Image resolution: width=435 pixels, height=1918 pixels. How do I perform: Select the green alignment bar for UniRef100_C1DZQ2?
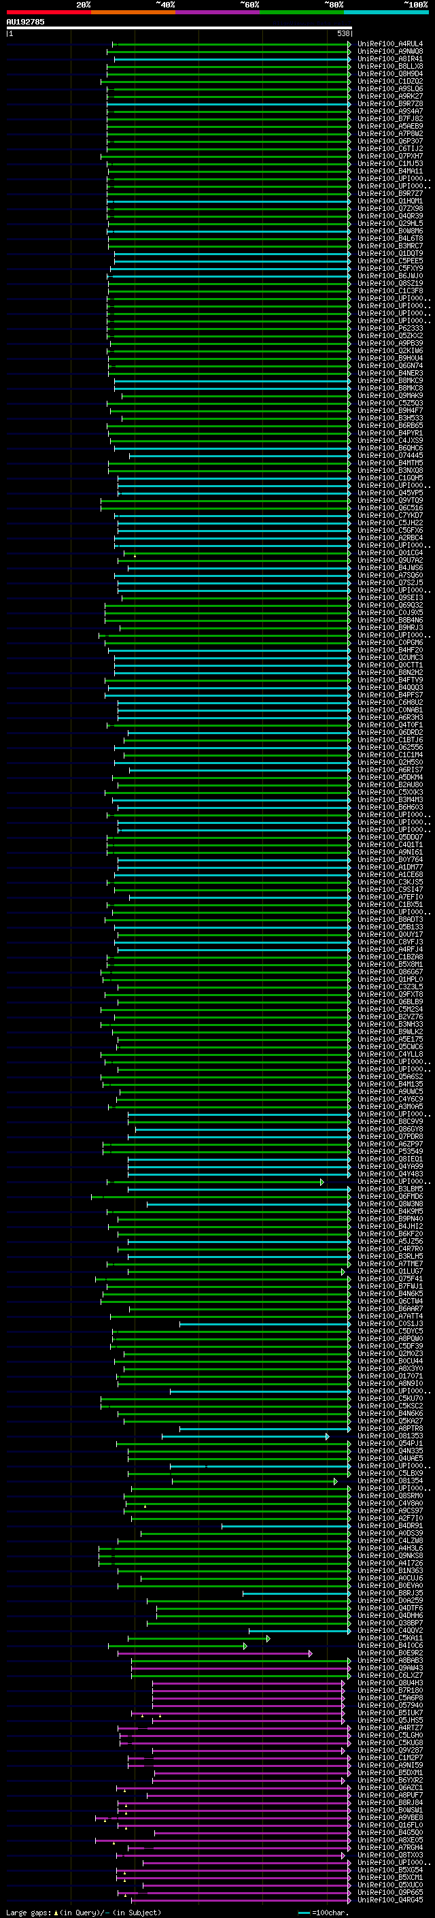[x=226, y=81]
